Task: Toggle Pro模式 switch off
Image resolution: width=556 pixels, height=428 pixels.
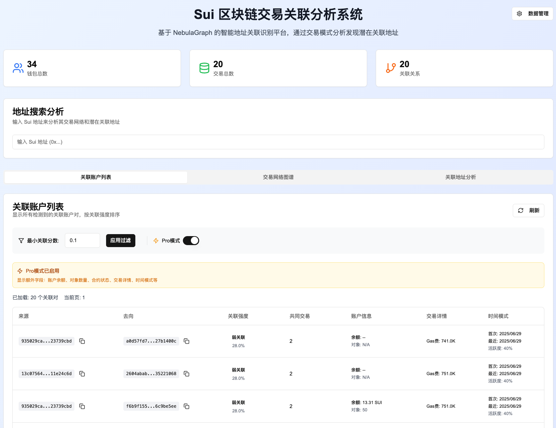Action: click(191, 240)
